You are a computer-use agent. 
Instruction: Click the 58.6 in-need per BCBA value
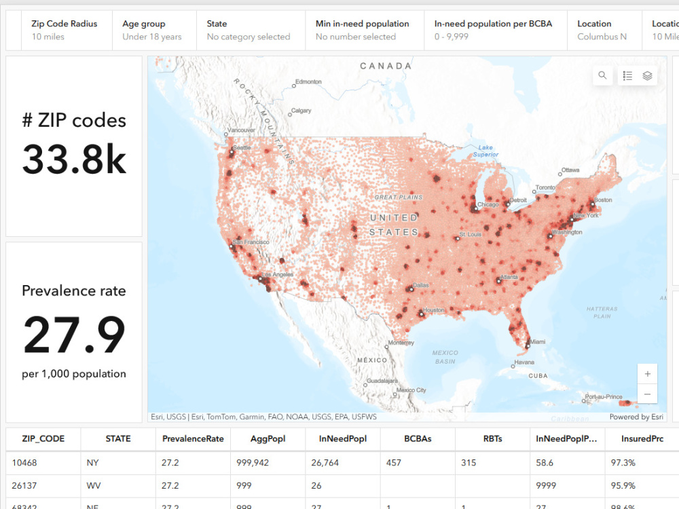click(568, 463)
